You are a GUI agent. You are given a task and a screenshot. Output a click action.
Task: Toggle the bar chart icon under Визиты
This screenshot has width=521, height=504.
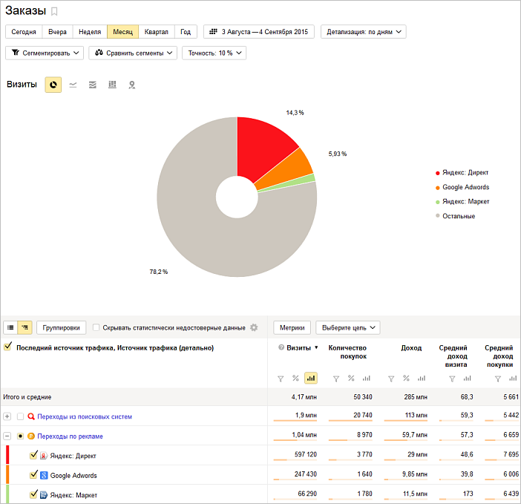pos(311,379)
